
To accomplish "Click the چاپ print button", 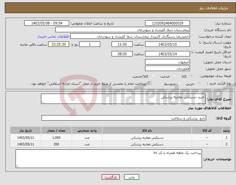I will (x=132, y=177).
